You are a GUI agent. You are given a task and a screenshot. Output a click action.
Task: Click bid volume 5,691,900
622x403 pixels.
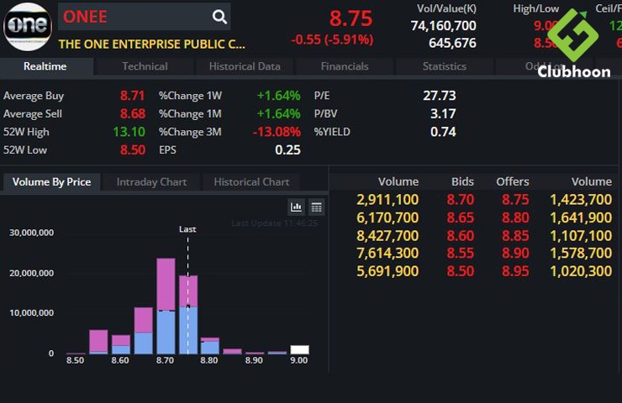[x=387, y=271]
